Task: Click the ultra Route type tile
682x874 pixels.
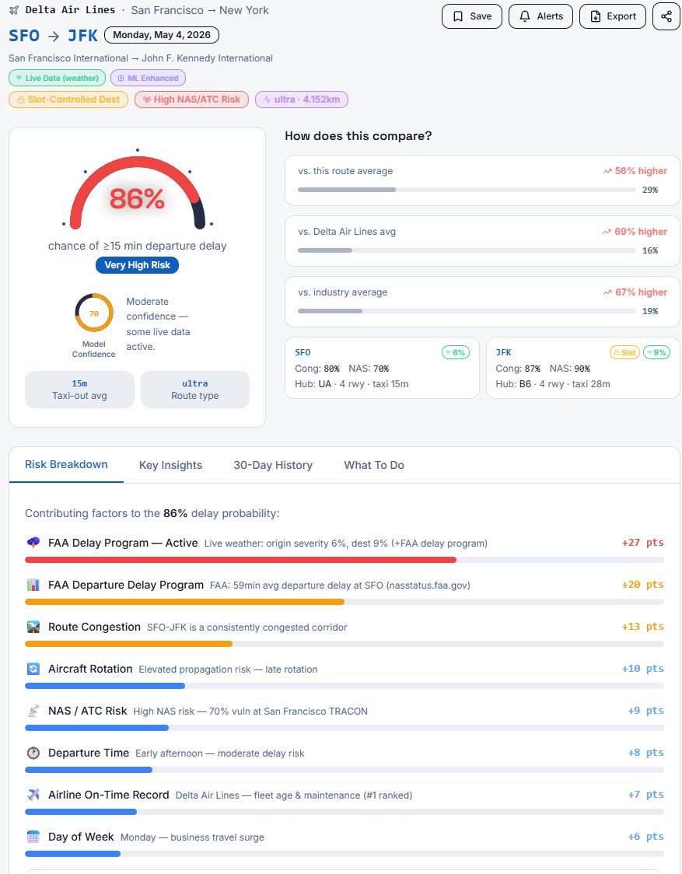Action: (194, 389)
